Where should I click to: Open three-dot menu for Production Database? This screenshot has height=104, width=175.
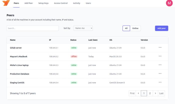pyautogui.click(x=160, y=74)
